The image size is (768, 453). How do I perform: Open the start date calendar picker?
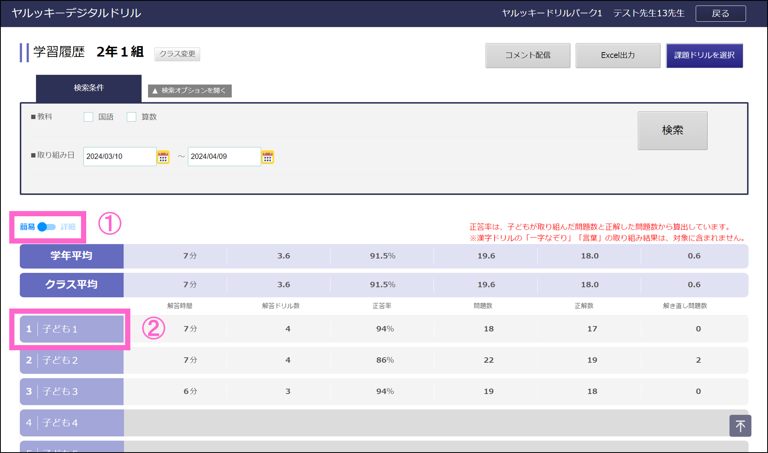[x=163, y=157]
